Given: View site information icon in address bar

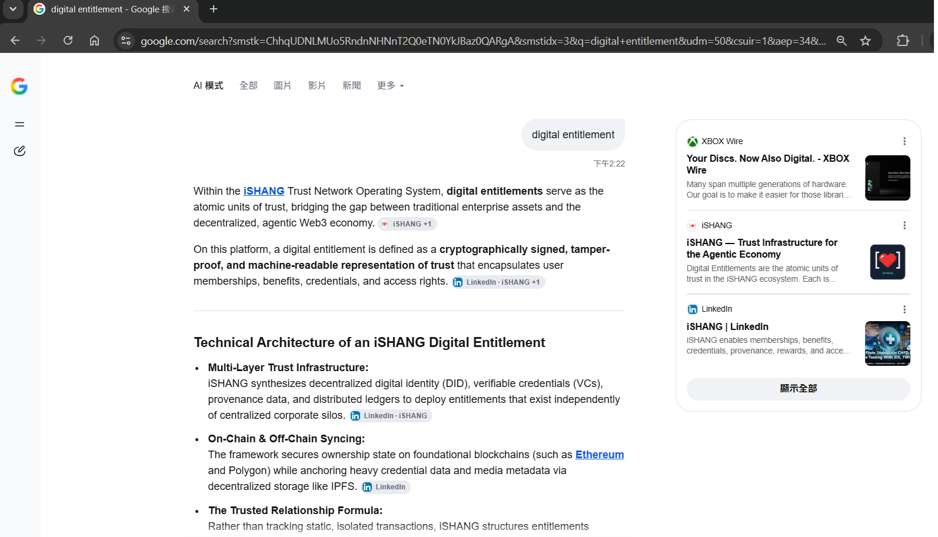Looking at the screenshot, I should point(126,41).
